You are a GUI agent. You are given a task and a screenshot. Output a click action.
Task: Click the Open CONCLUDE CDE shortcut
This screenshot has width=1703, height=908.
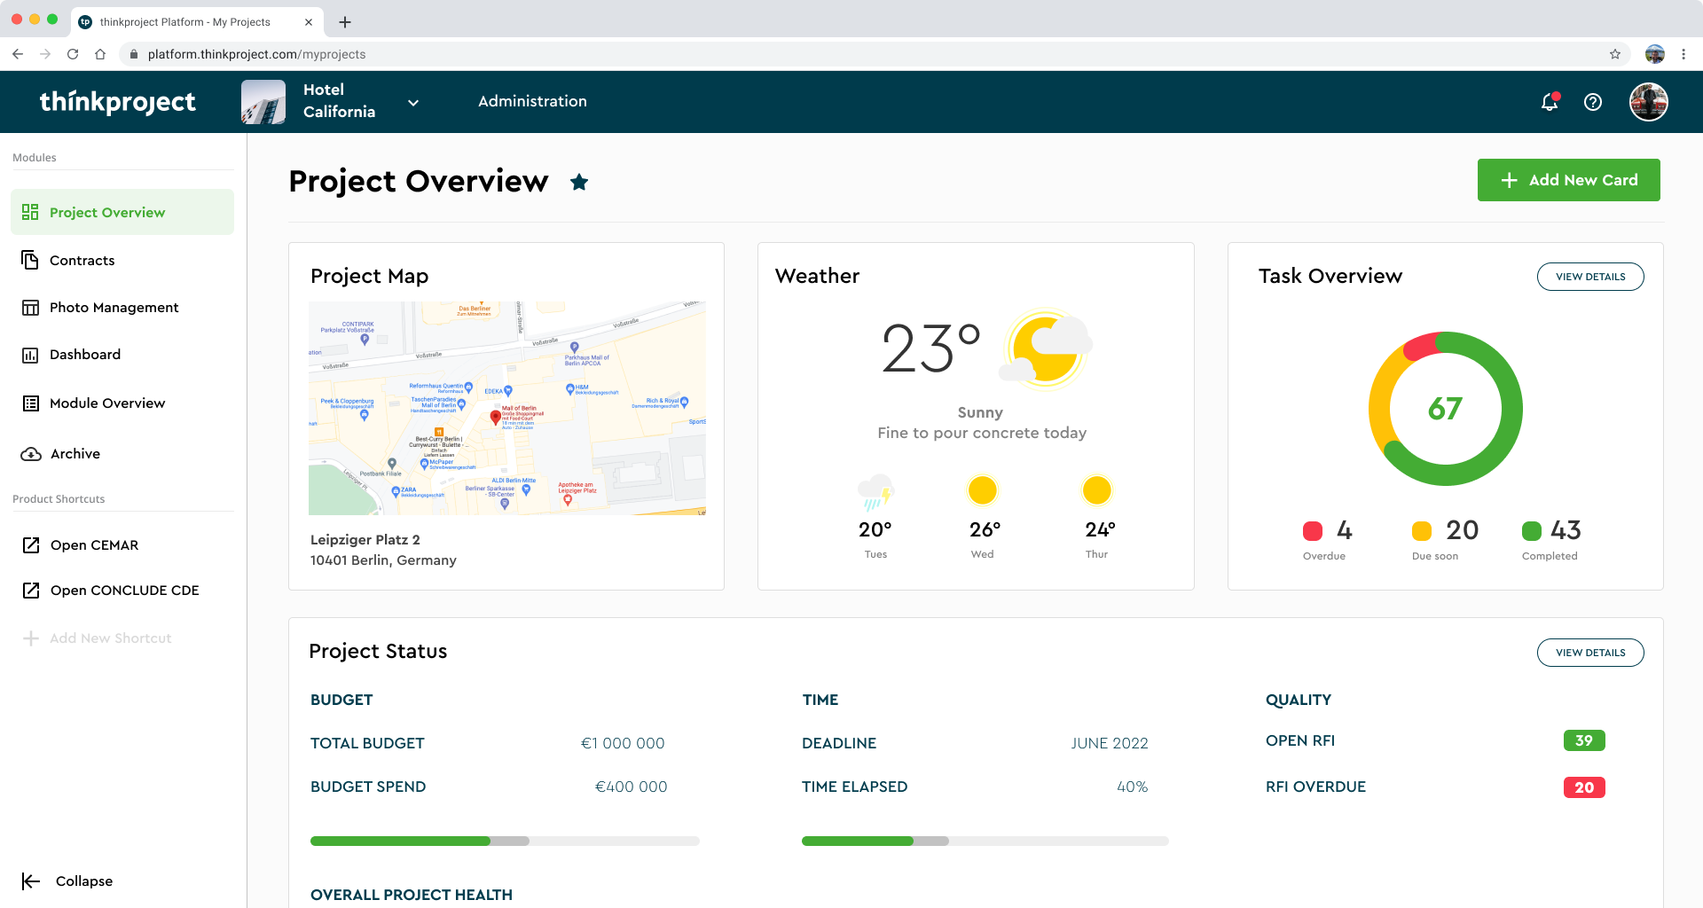coord(123,590)
